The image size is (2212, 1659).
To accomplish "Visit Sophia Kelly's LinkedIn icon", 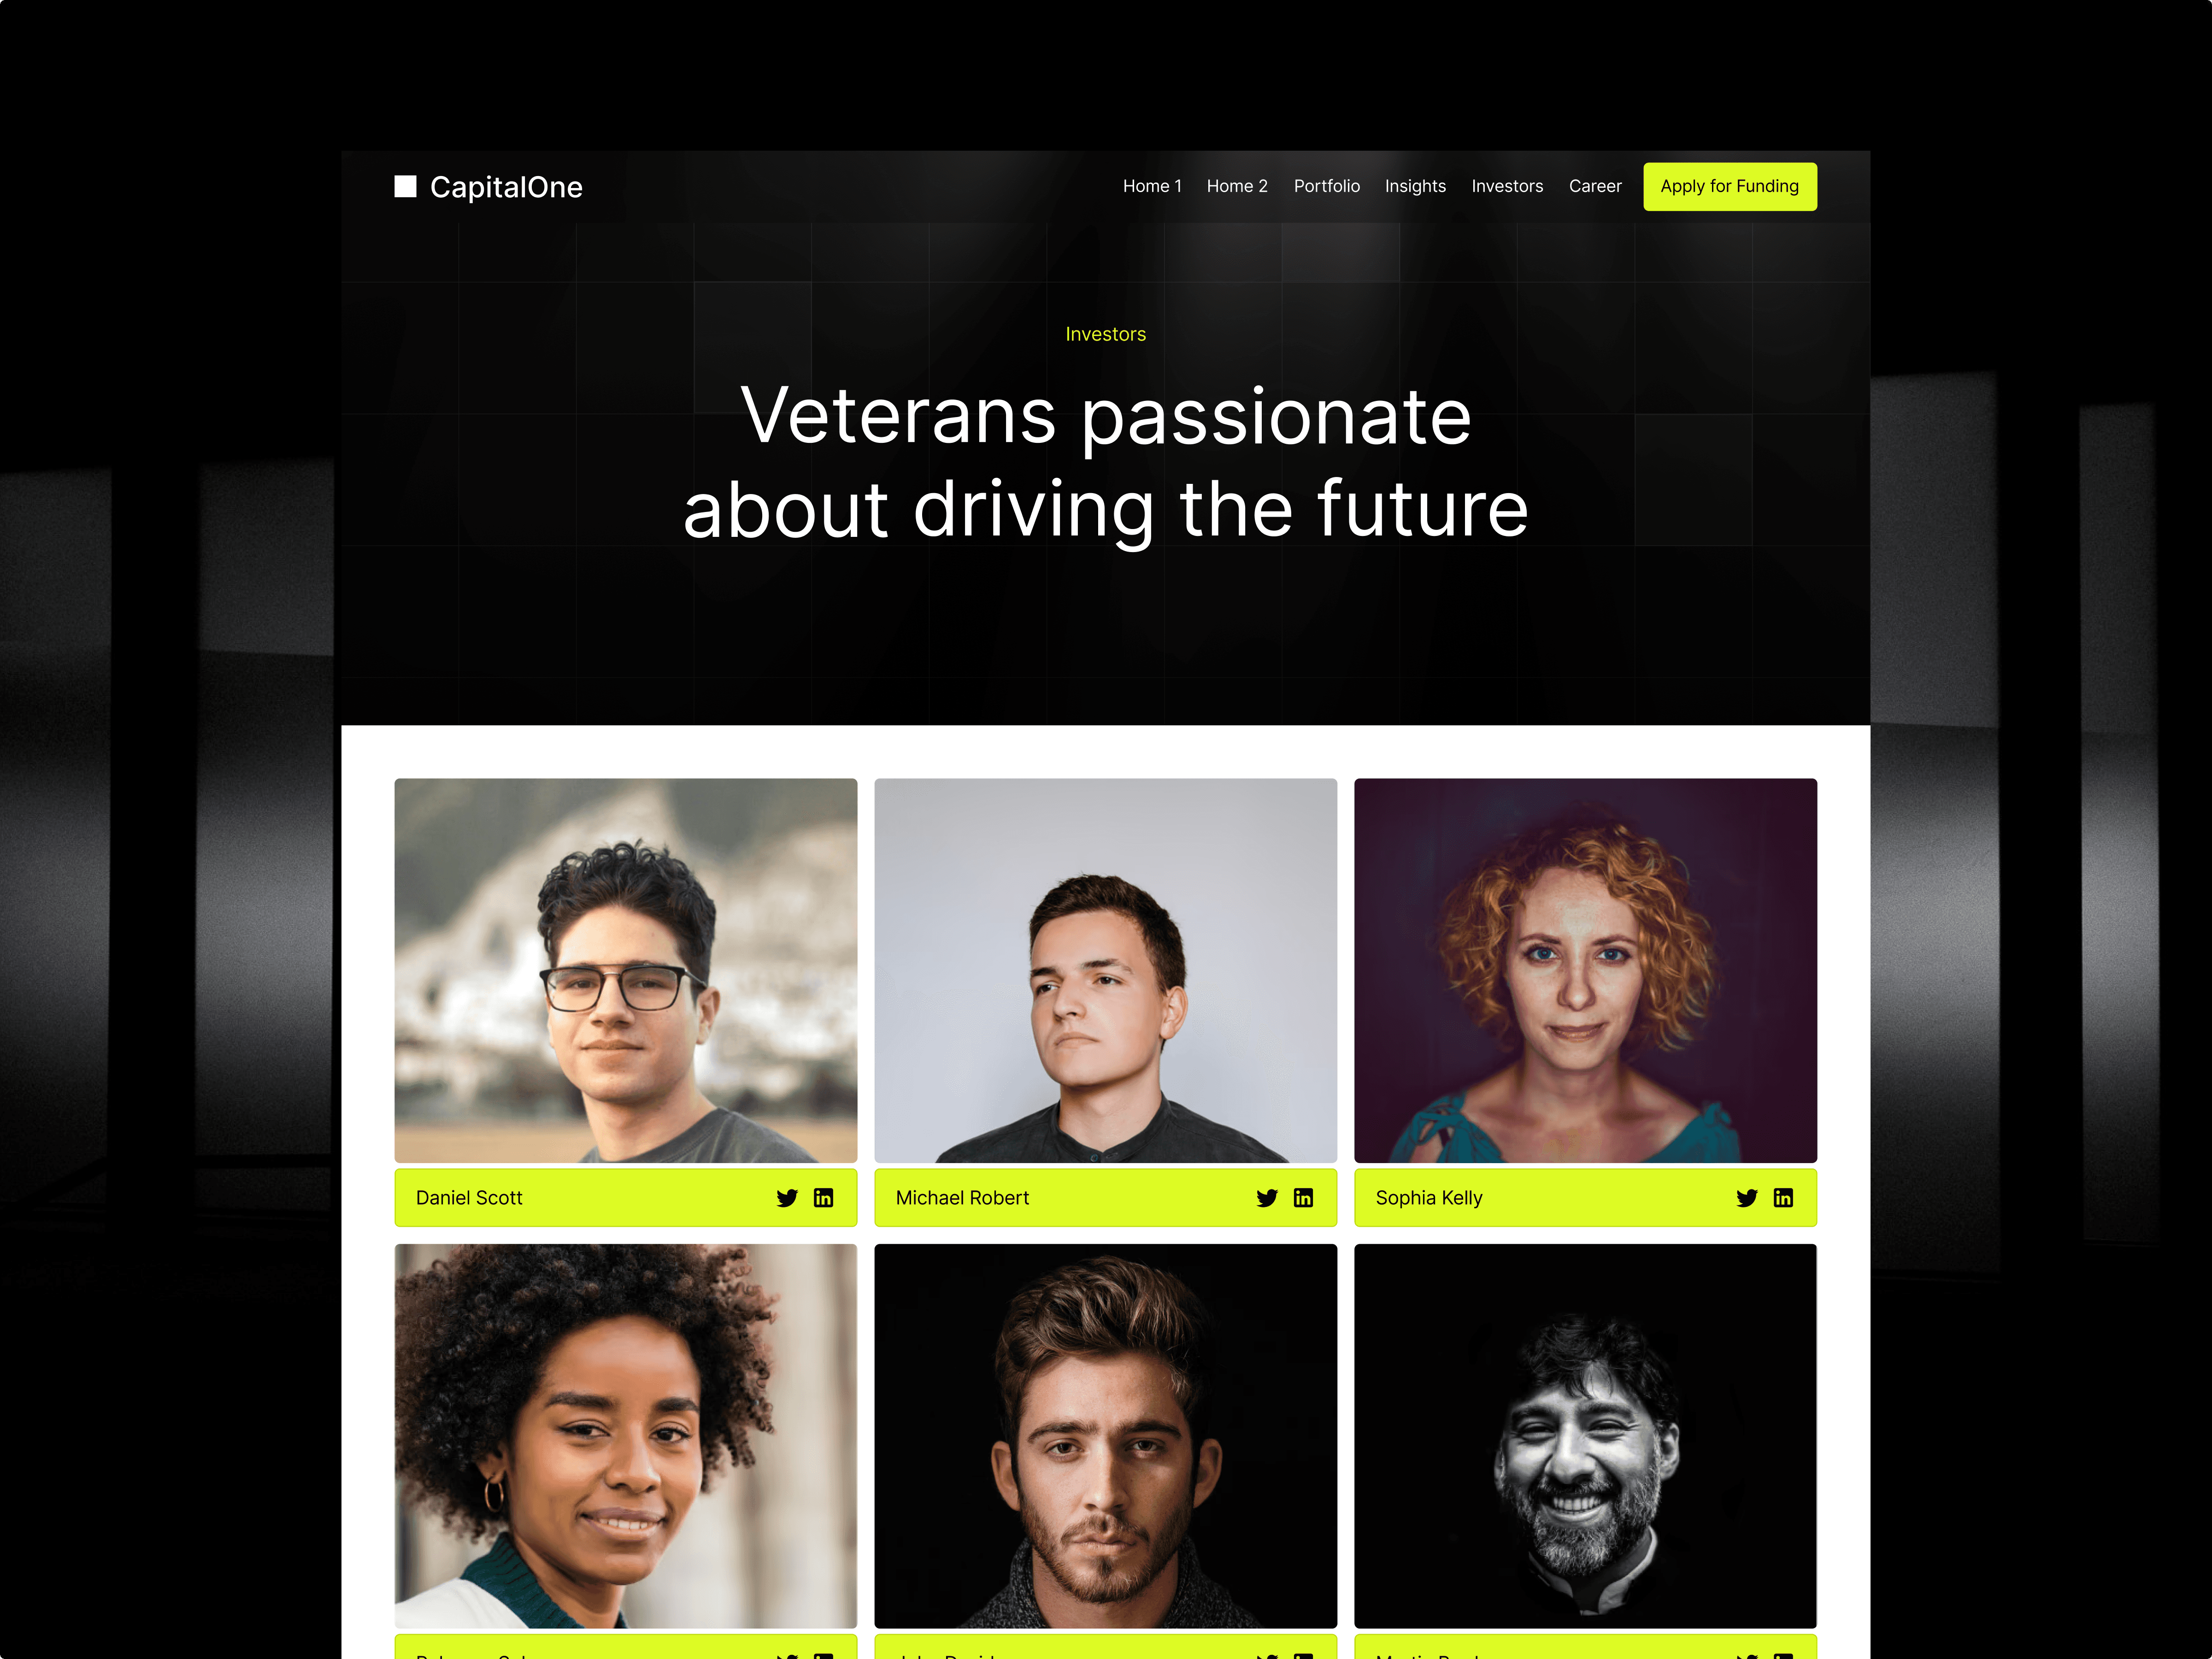I will click(1783, 1198).
